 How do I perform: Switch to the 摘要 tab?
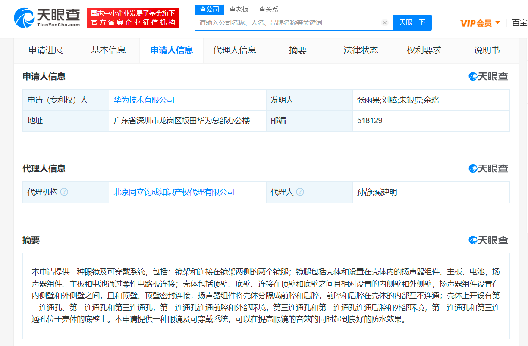click(298, 50)
